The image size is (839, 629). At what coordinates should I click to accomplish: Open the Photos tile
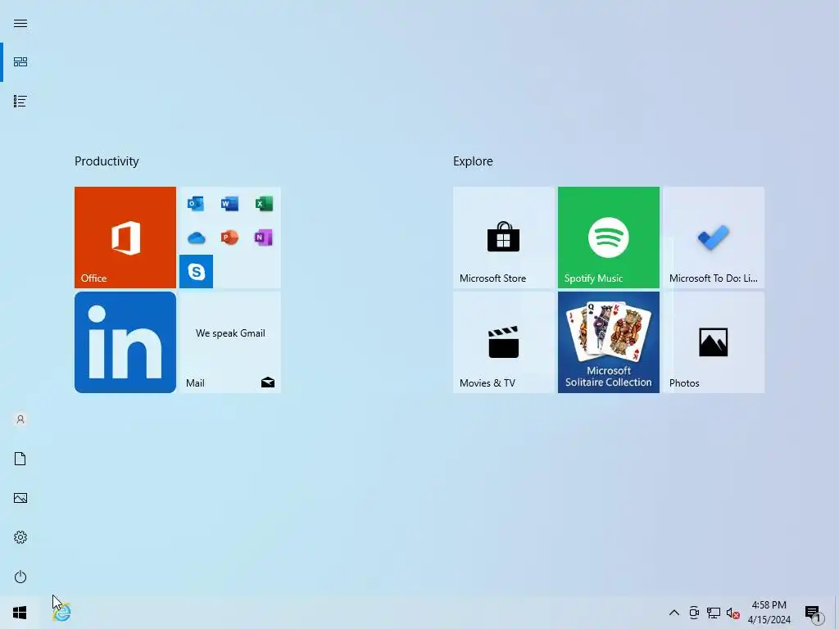click(x=714, y=342)
